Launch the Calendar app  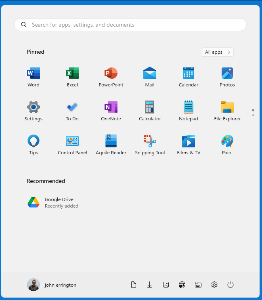click(x=189, y=77)
